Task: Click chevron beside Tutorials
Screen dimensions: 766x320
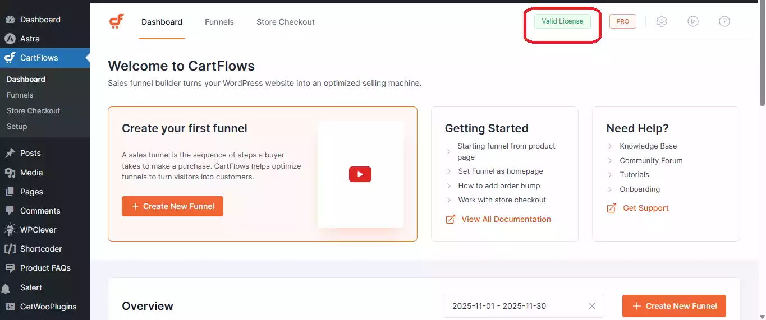Action: [x=610, y=175]
